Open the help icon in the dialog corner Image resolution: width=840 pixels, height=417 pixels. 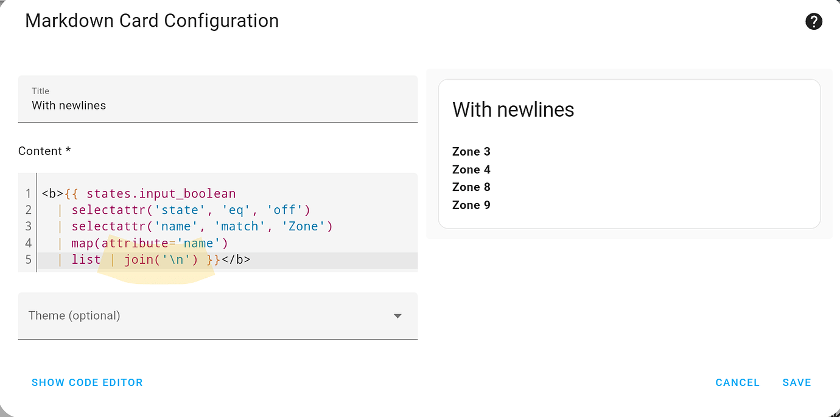tap(814, 21)
